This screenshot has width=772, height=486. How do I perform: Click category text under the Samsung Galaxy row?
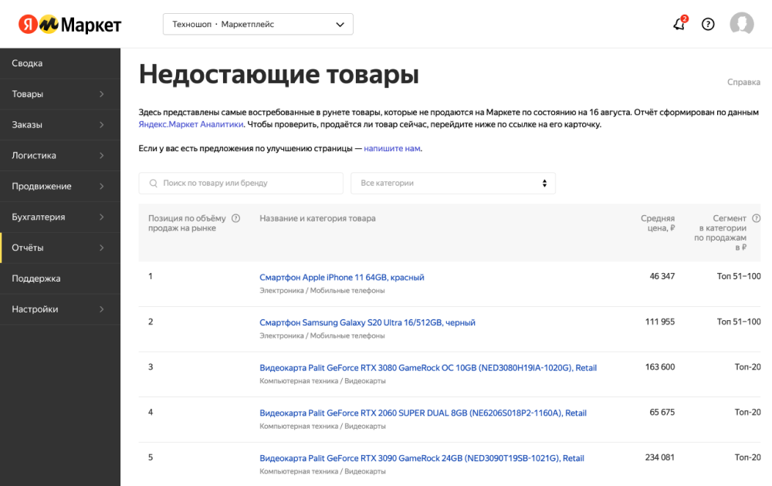322,336
